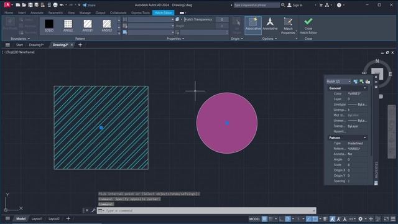Open the hatch type dropdown
This screenshot has width=398, height=224.
tap(150, 19)
